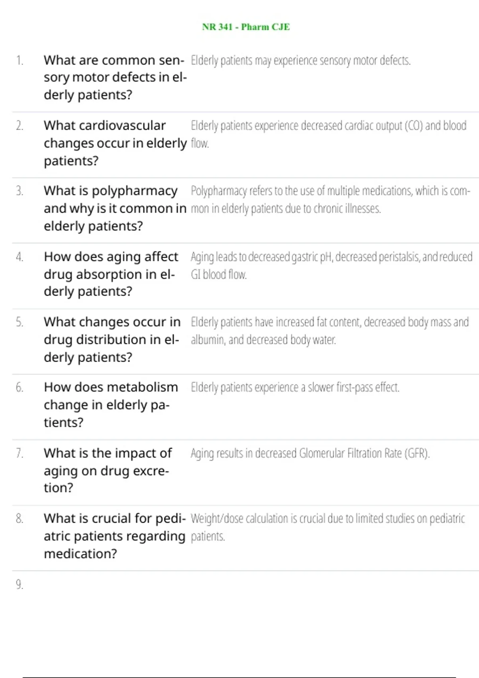Select the drug distribution question
Screen dimensions: 479x678
(x=112, y=339)
